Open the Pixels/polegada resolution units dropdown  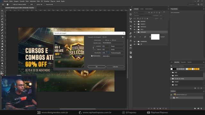tap(117, 53)
